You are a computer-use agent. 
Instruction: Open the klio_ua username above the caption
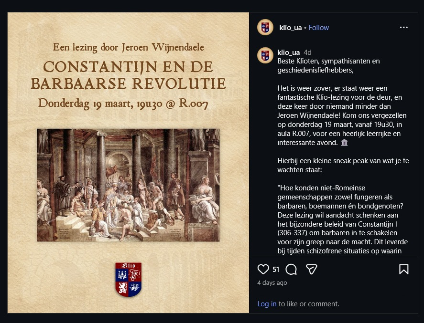point(289,52)
